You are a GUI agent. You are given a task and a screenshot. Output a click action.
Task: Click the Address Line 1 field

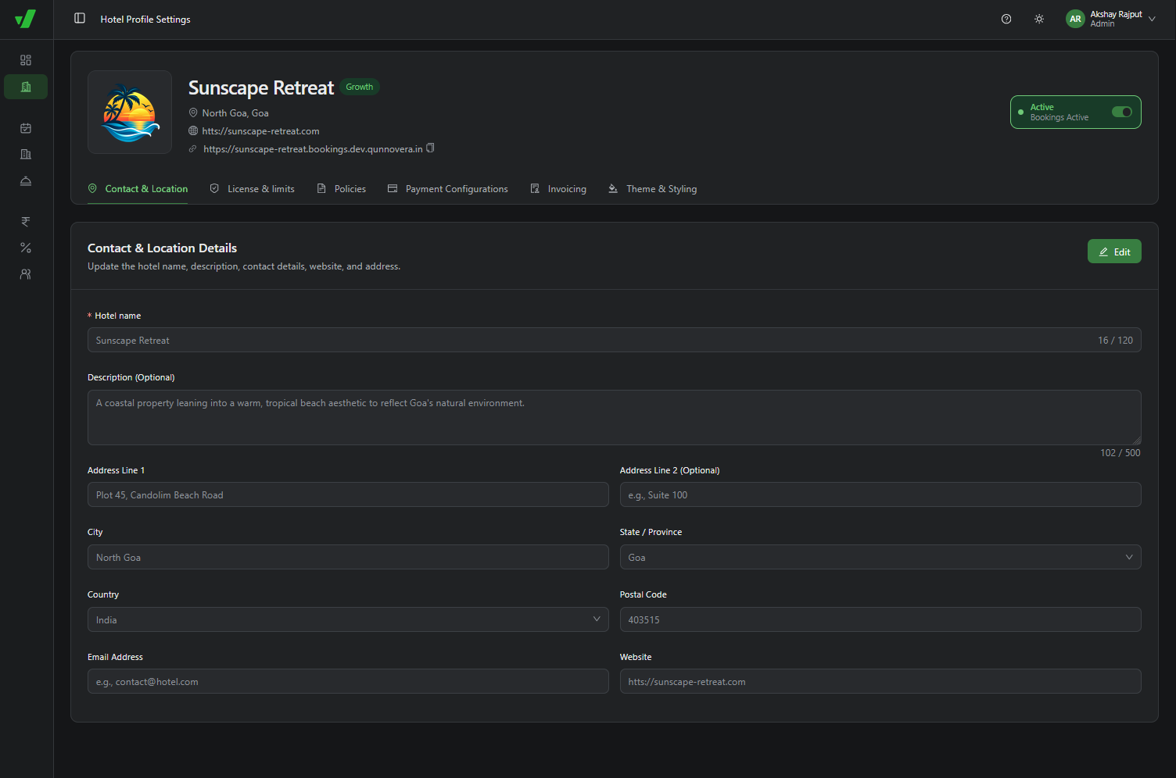[348, 494]
